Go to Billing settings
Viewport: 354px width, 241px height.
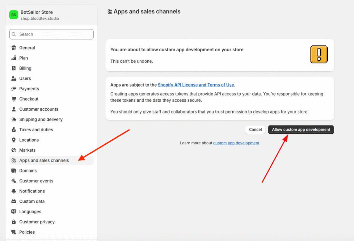coord(51,68)
